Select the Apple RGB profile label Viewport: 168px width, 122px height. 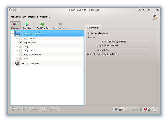pyautogui.click(x=29, y=39)
